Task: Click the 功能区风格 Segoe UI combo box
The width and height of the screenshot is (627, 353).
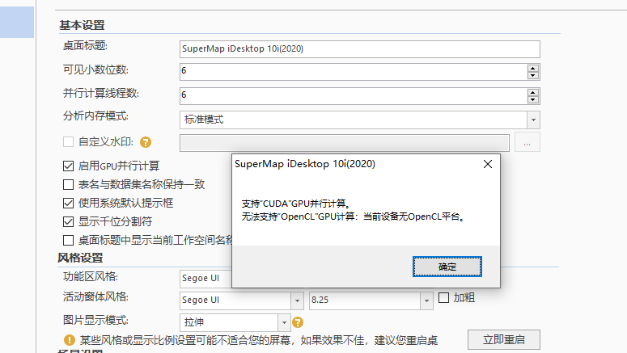Action: pos(206,279)
